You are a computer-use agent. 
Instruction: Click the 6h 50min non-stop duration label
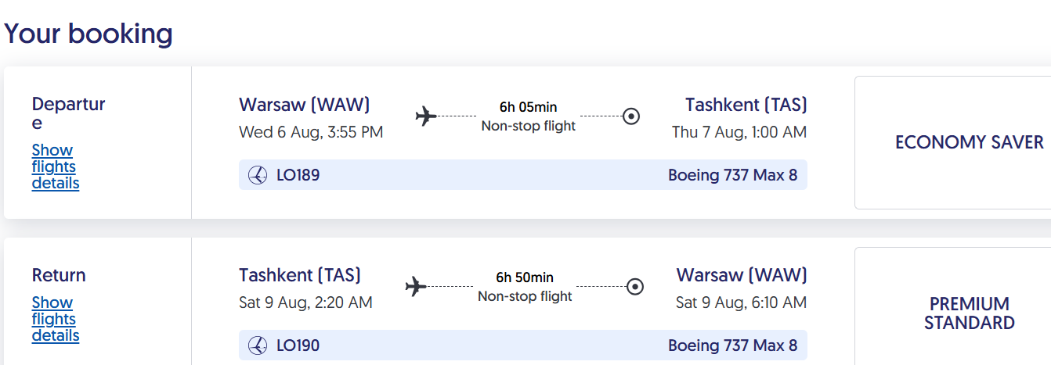tap(525, 286)
